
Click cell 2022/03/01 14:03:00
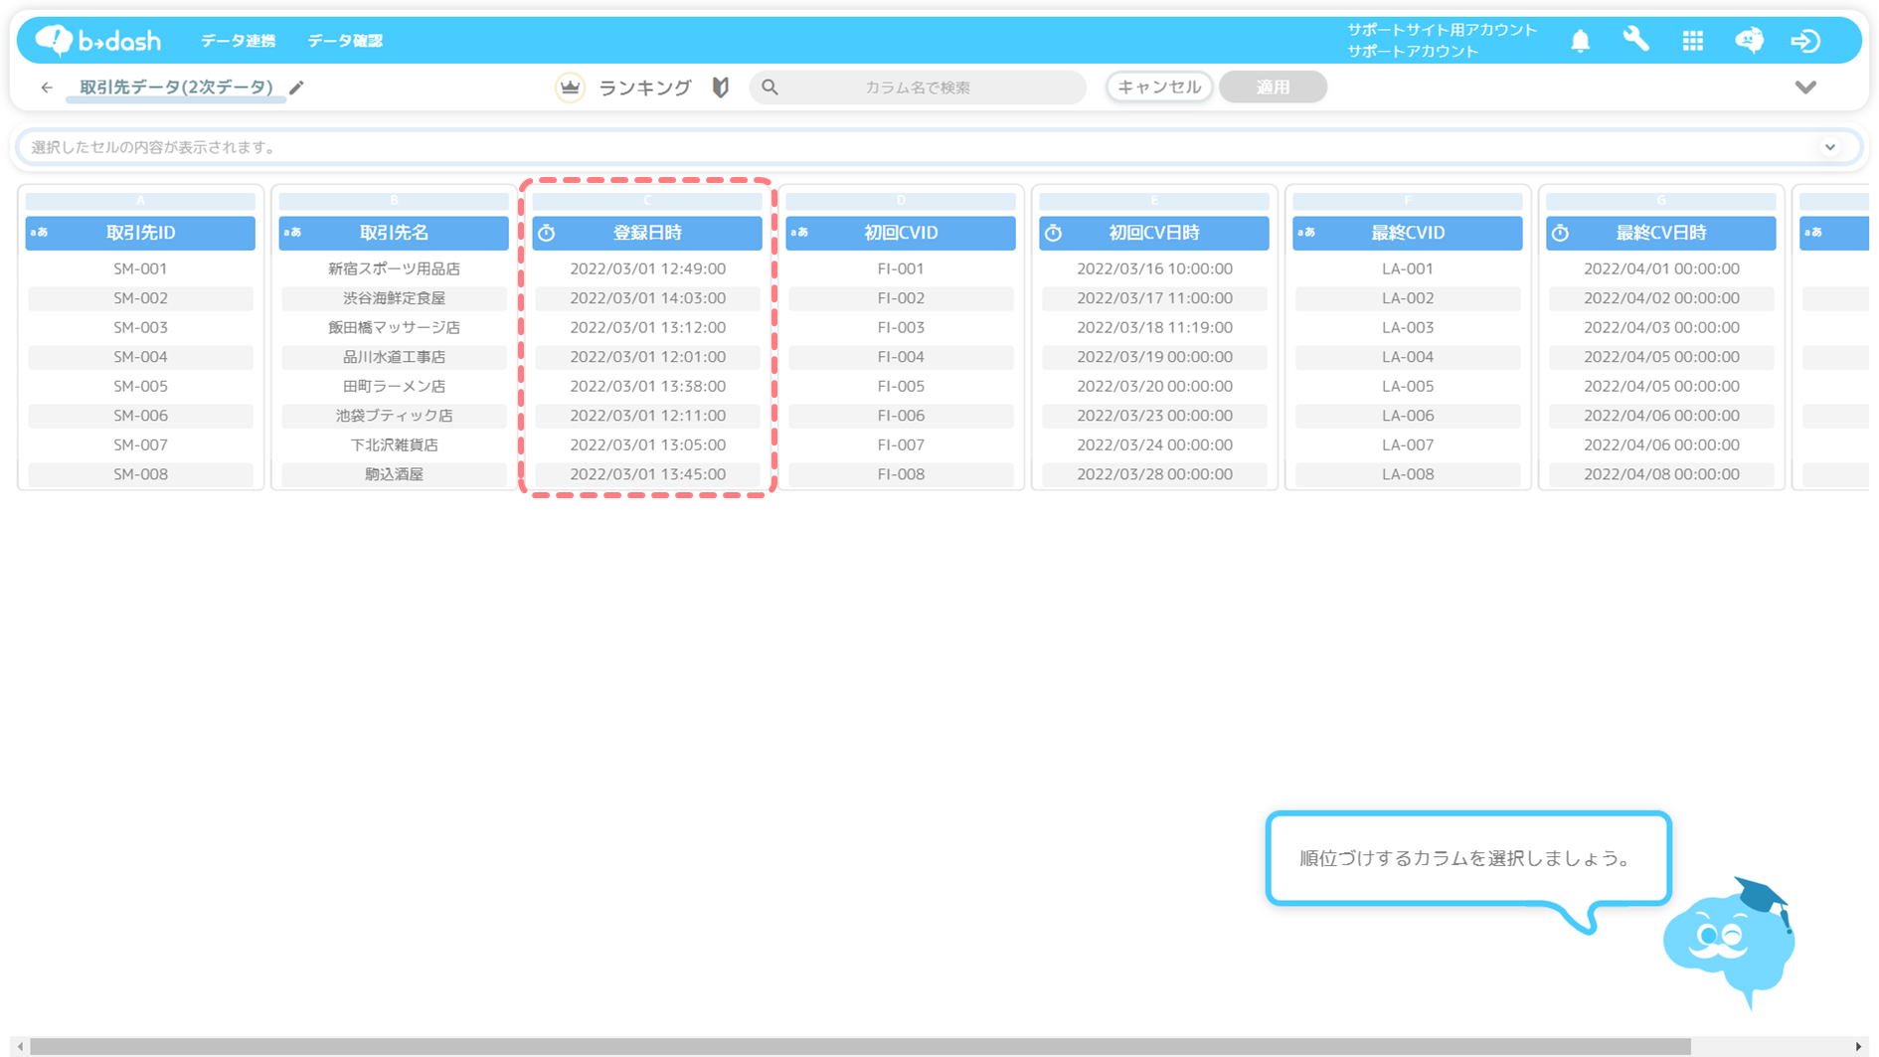647,298
